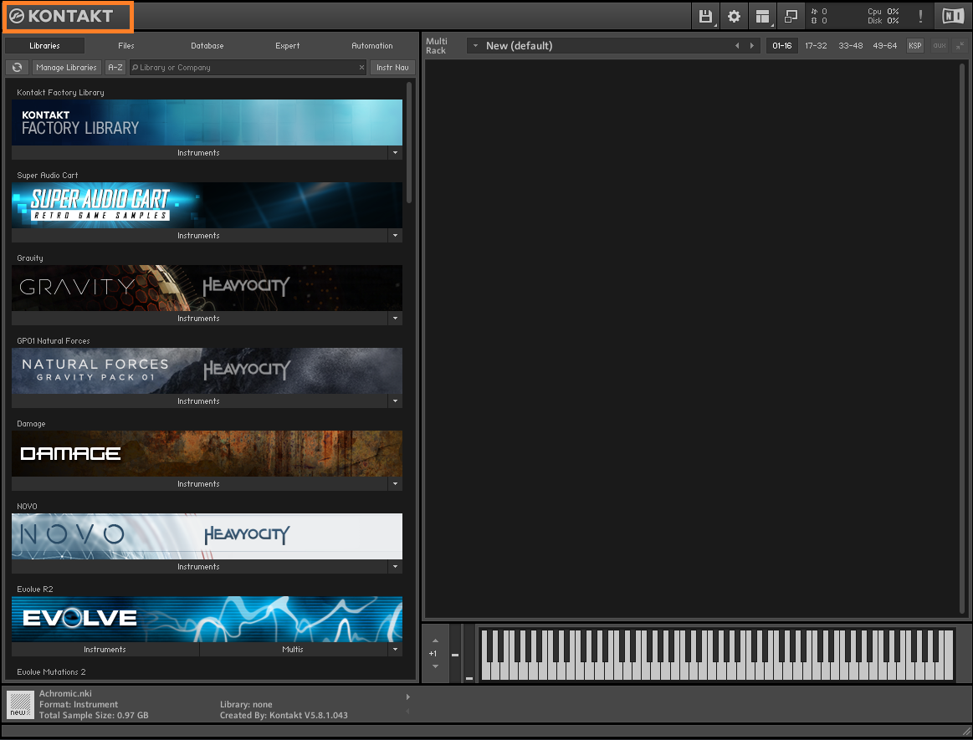Open the Workspace layout menu icon
The width and height of the screenshot is (973, 740).
coord(763,16)
